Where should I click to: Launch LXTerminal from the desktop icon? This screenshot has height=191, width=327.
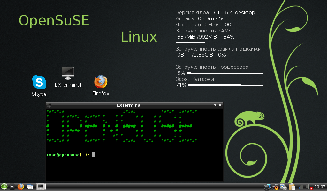click(x=68, y=77)
